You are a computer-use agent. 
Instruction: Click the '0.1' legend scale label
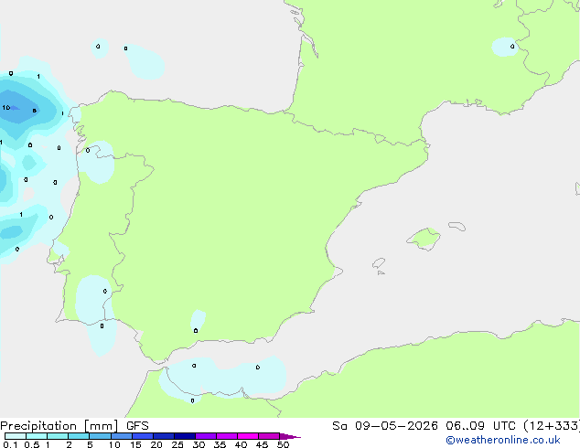click(10, 444)
